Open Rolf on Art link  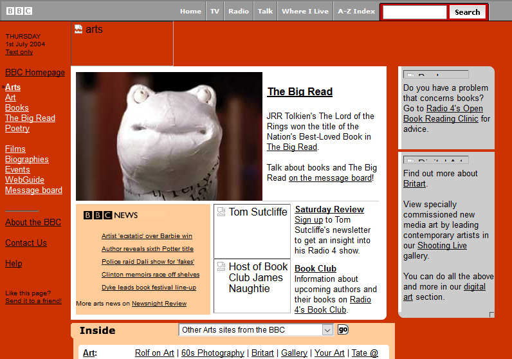pos(154,353)
